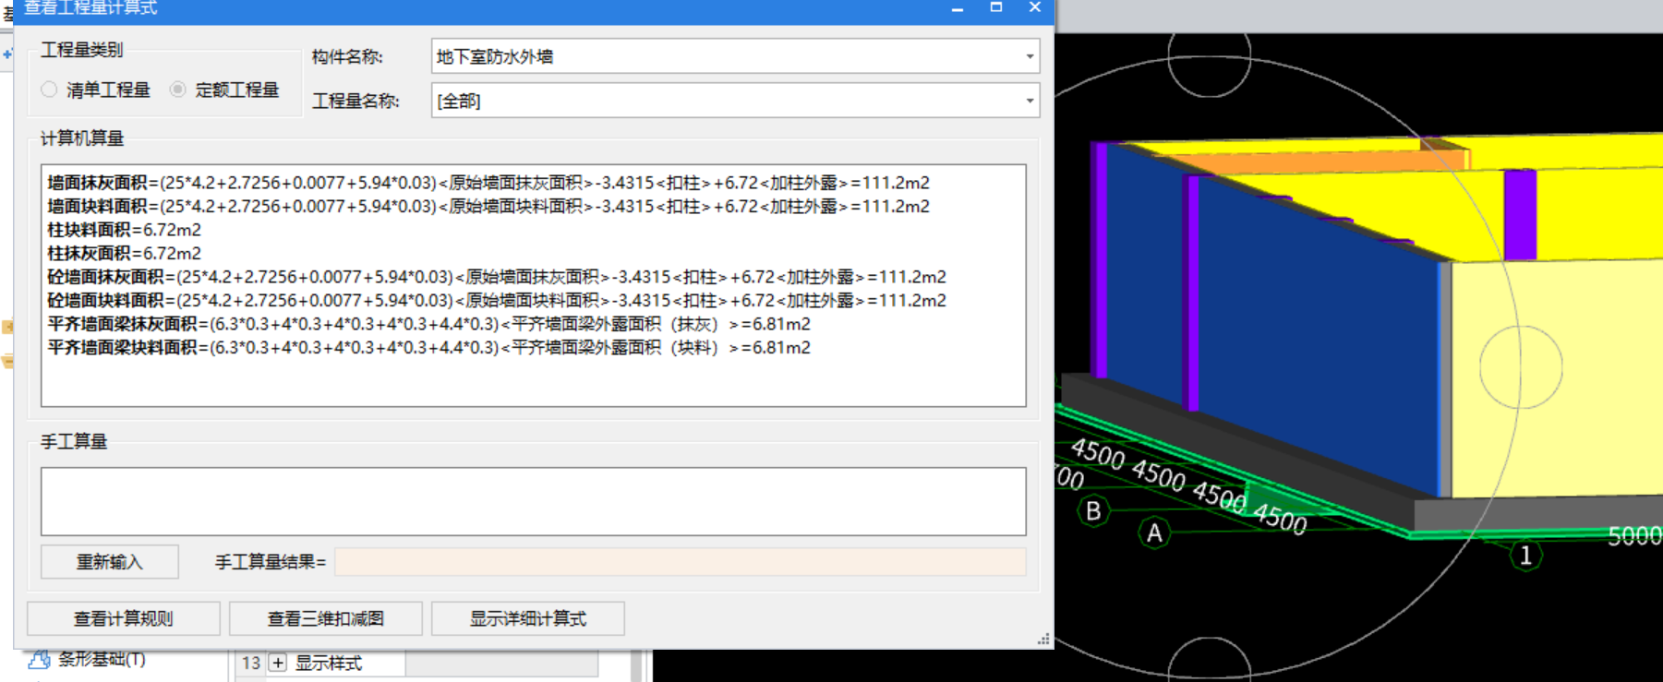
Task: Click the 砼墙面抹灰面积 formula line
Action: coord(497,277)
